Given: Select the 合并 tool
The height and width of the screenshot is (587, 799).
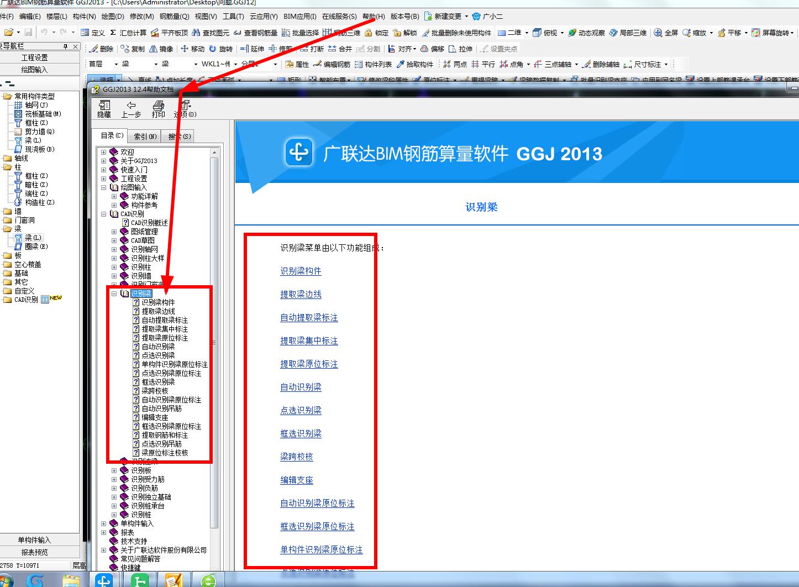Looking at the screenshot, I should (x=340, y=49).
